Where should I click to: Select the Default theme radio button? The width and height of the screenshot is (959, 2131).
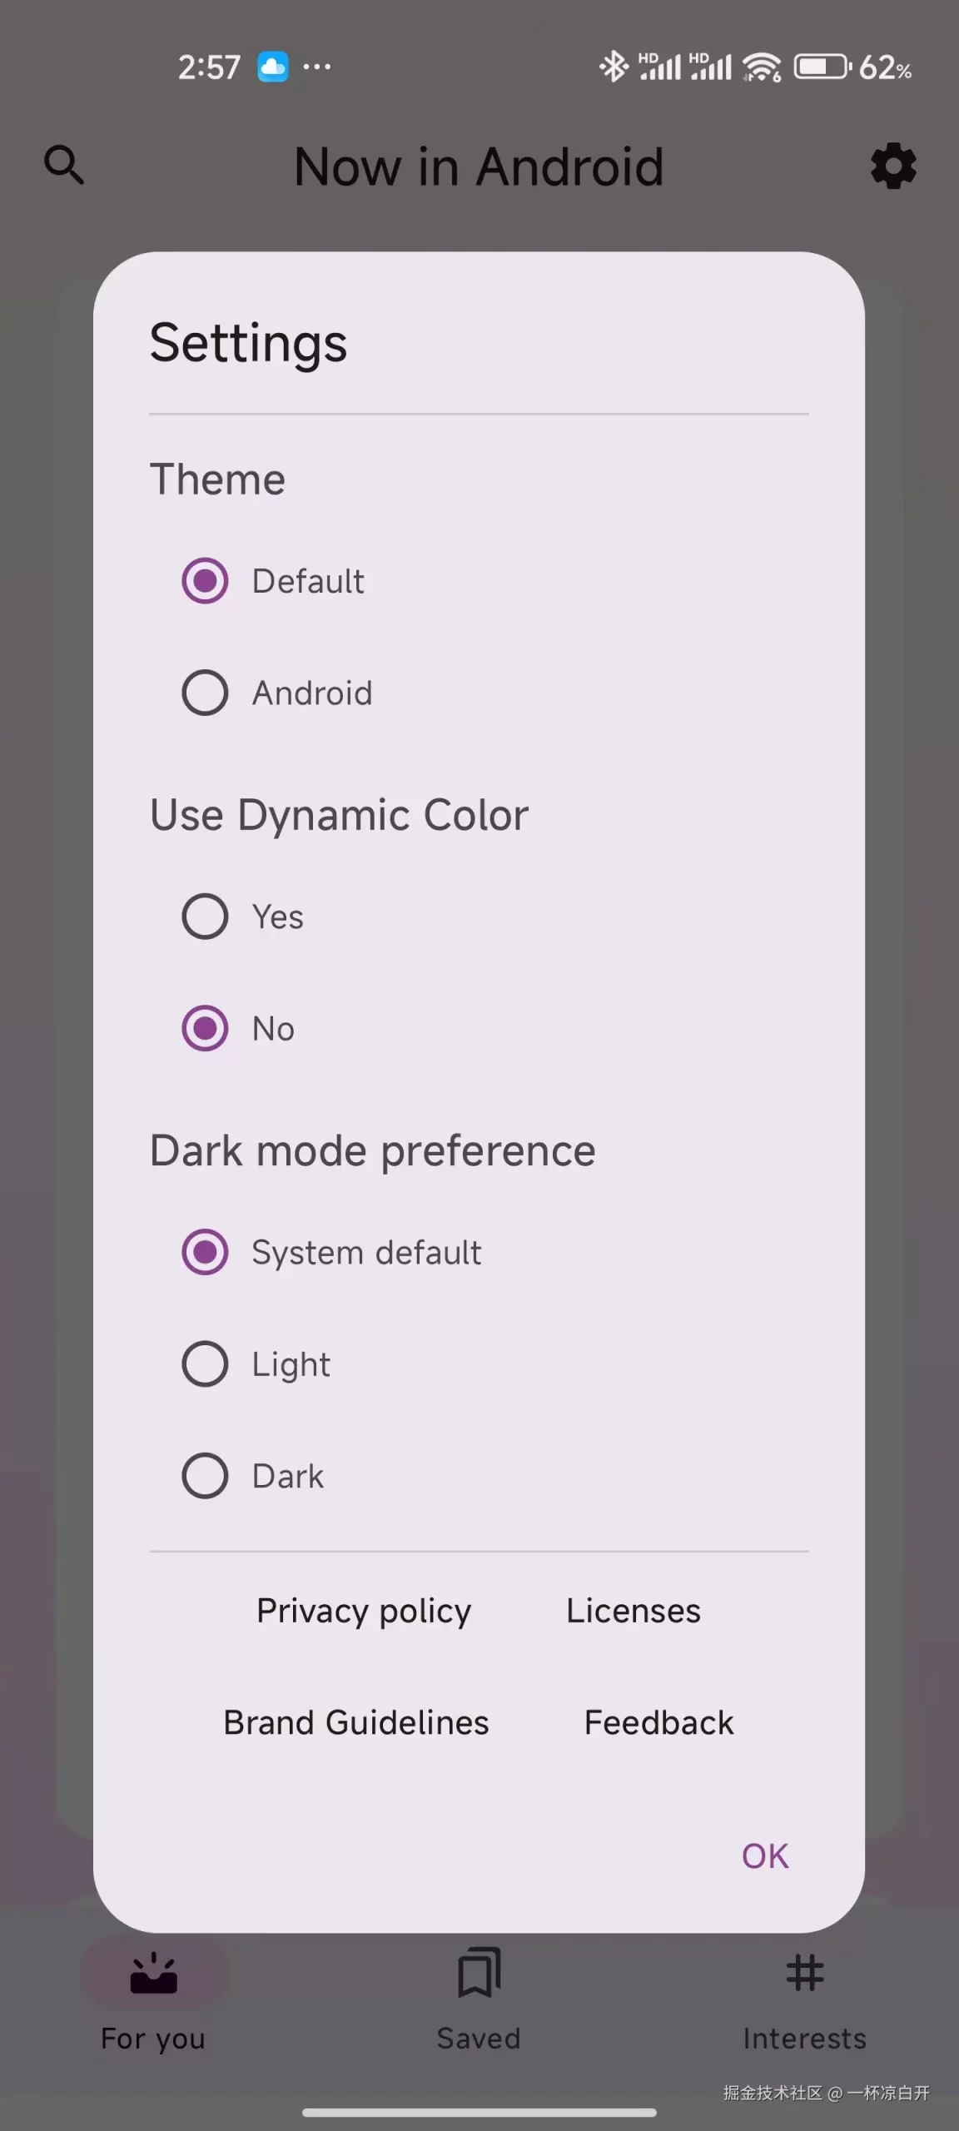point(205,580)
